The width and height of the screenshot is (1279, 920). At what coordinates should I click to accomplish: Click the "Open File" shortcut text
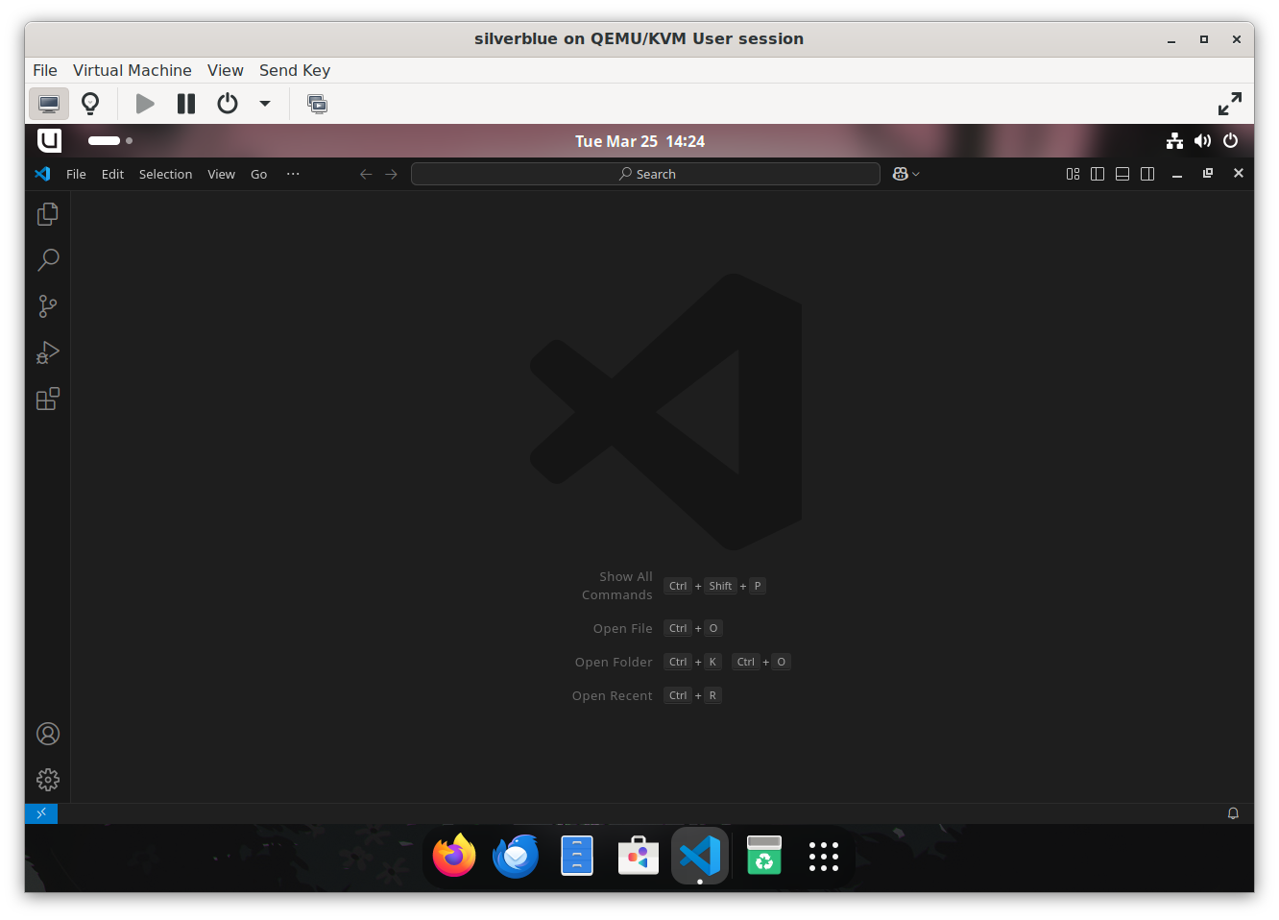tap(622, 628)
